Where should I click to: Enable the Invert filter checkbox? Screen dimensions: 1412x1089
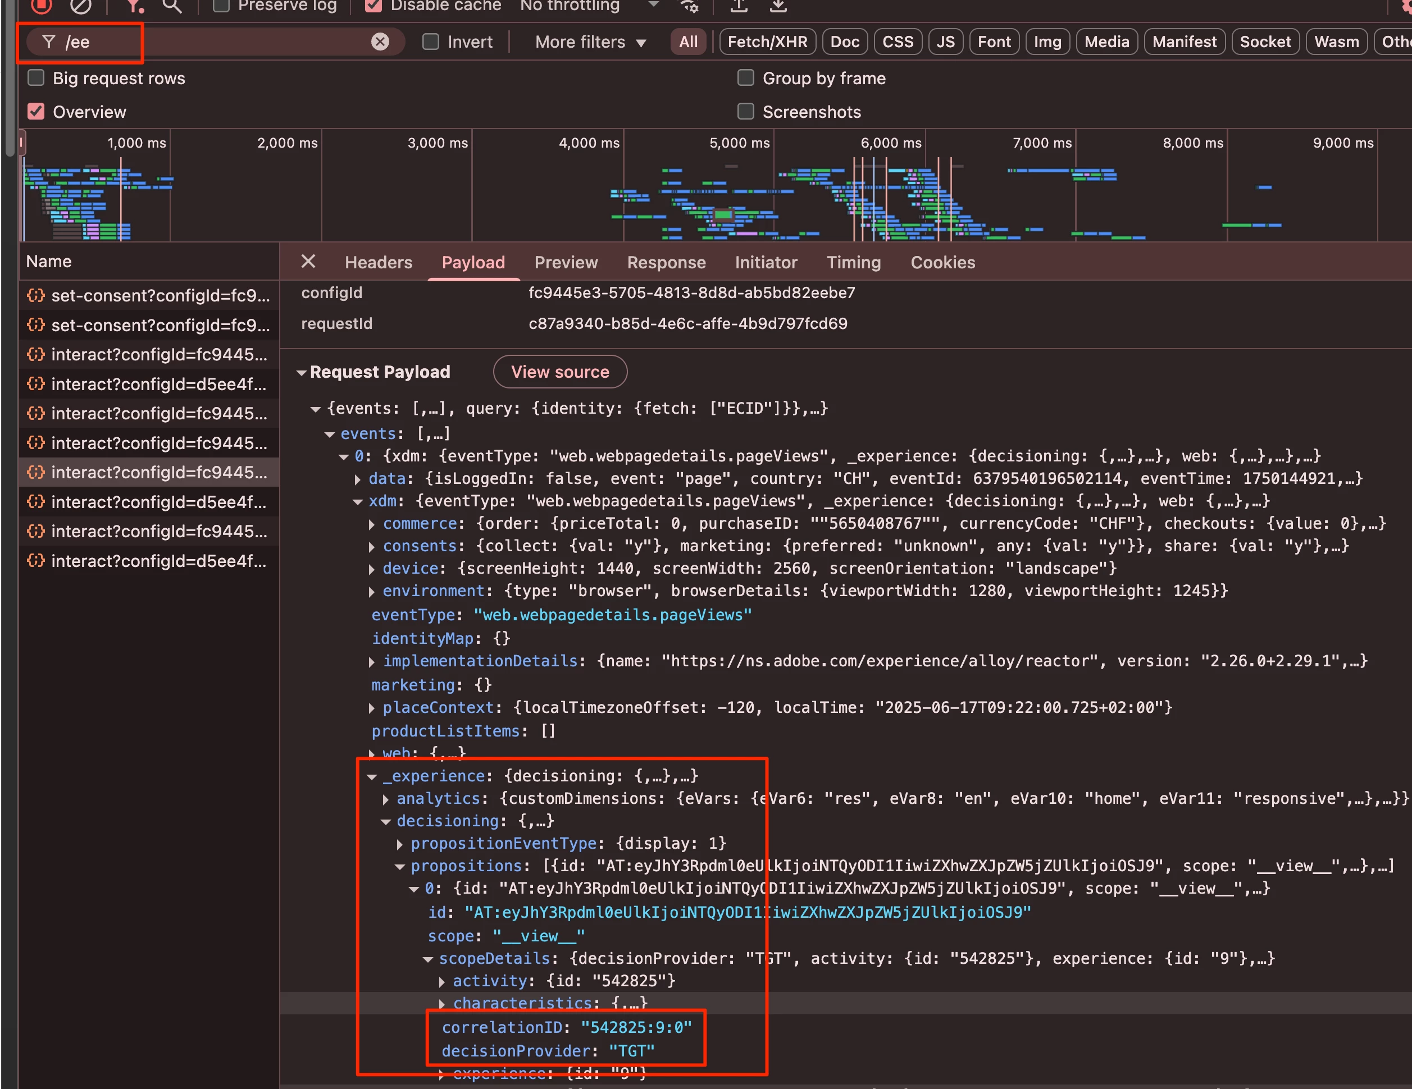pos(431,42)
